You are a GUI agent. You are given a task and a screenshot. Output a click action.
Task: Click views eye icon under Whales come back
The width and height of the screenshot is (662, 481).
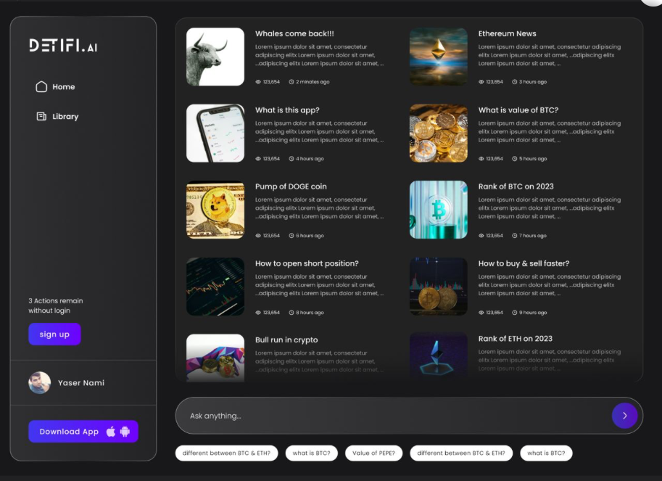[x=258, y=82]
